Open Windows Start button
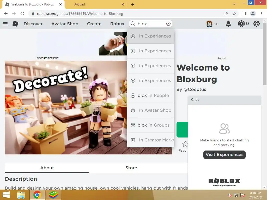This screenshot has width=267, height=200. coord(6,195)
